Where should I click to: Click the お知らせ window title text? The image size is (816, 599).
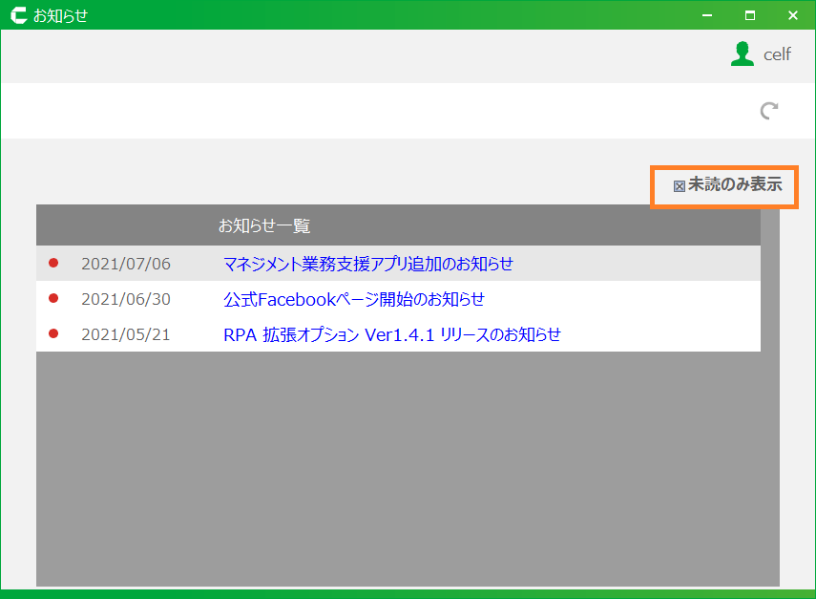tap(60, 15)
